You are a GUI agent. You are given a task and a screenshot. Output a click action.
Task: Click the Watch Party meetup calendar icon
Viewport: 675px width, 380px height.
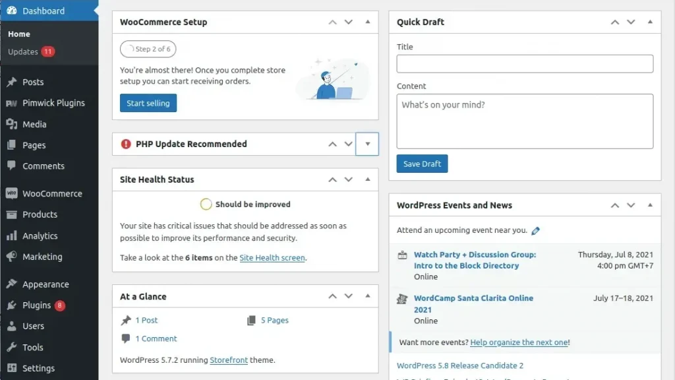tap(402, 255)
